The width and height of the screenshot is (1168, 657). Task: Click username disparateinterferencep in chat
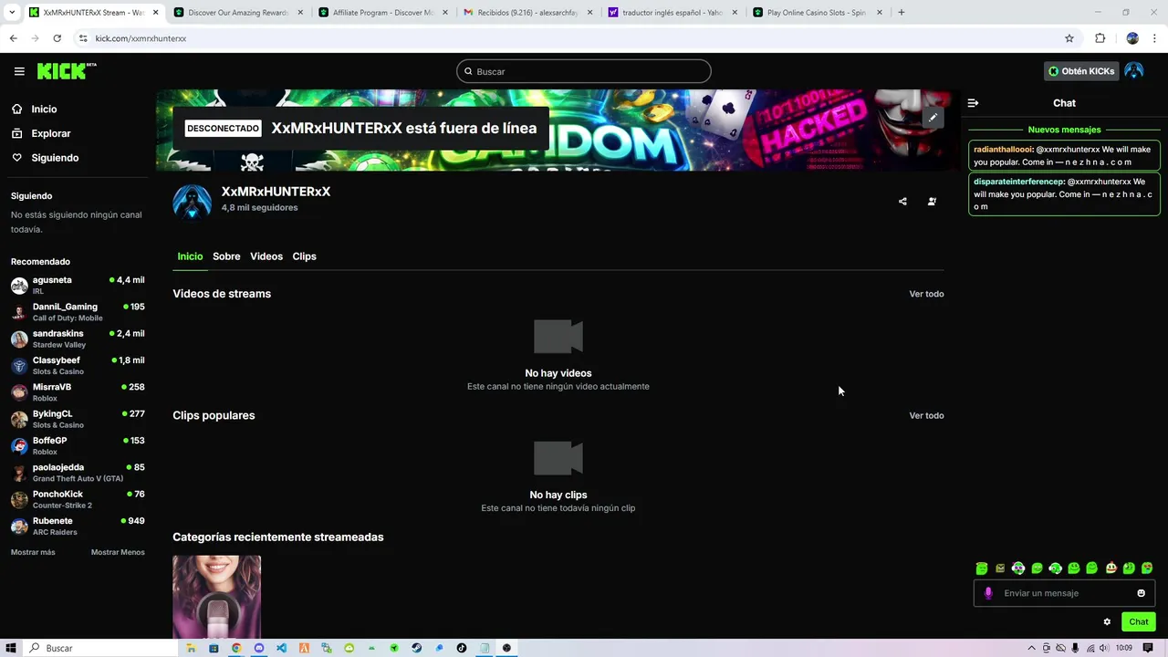coord(1019,182)
